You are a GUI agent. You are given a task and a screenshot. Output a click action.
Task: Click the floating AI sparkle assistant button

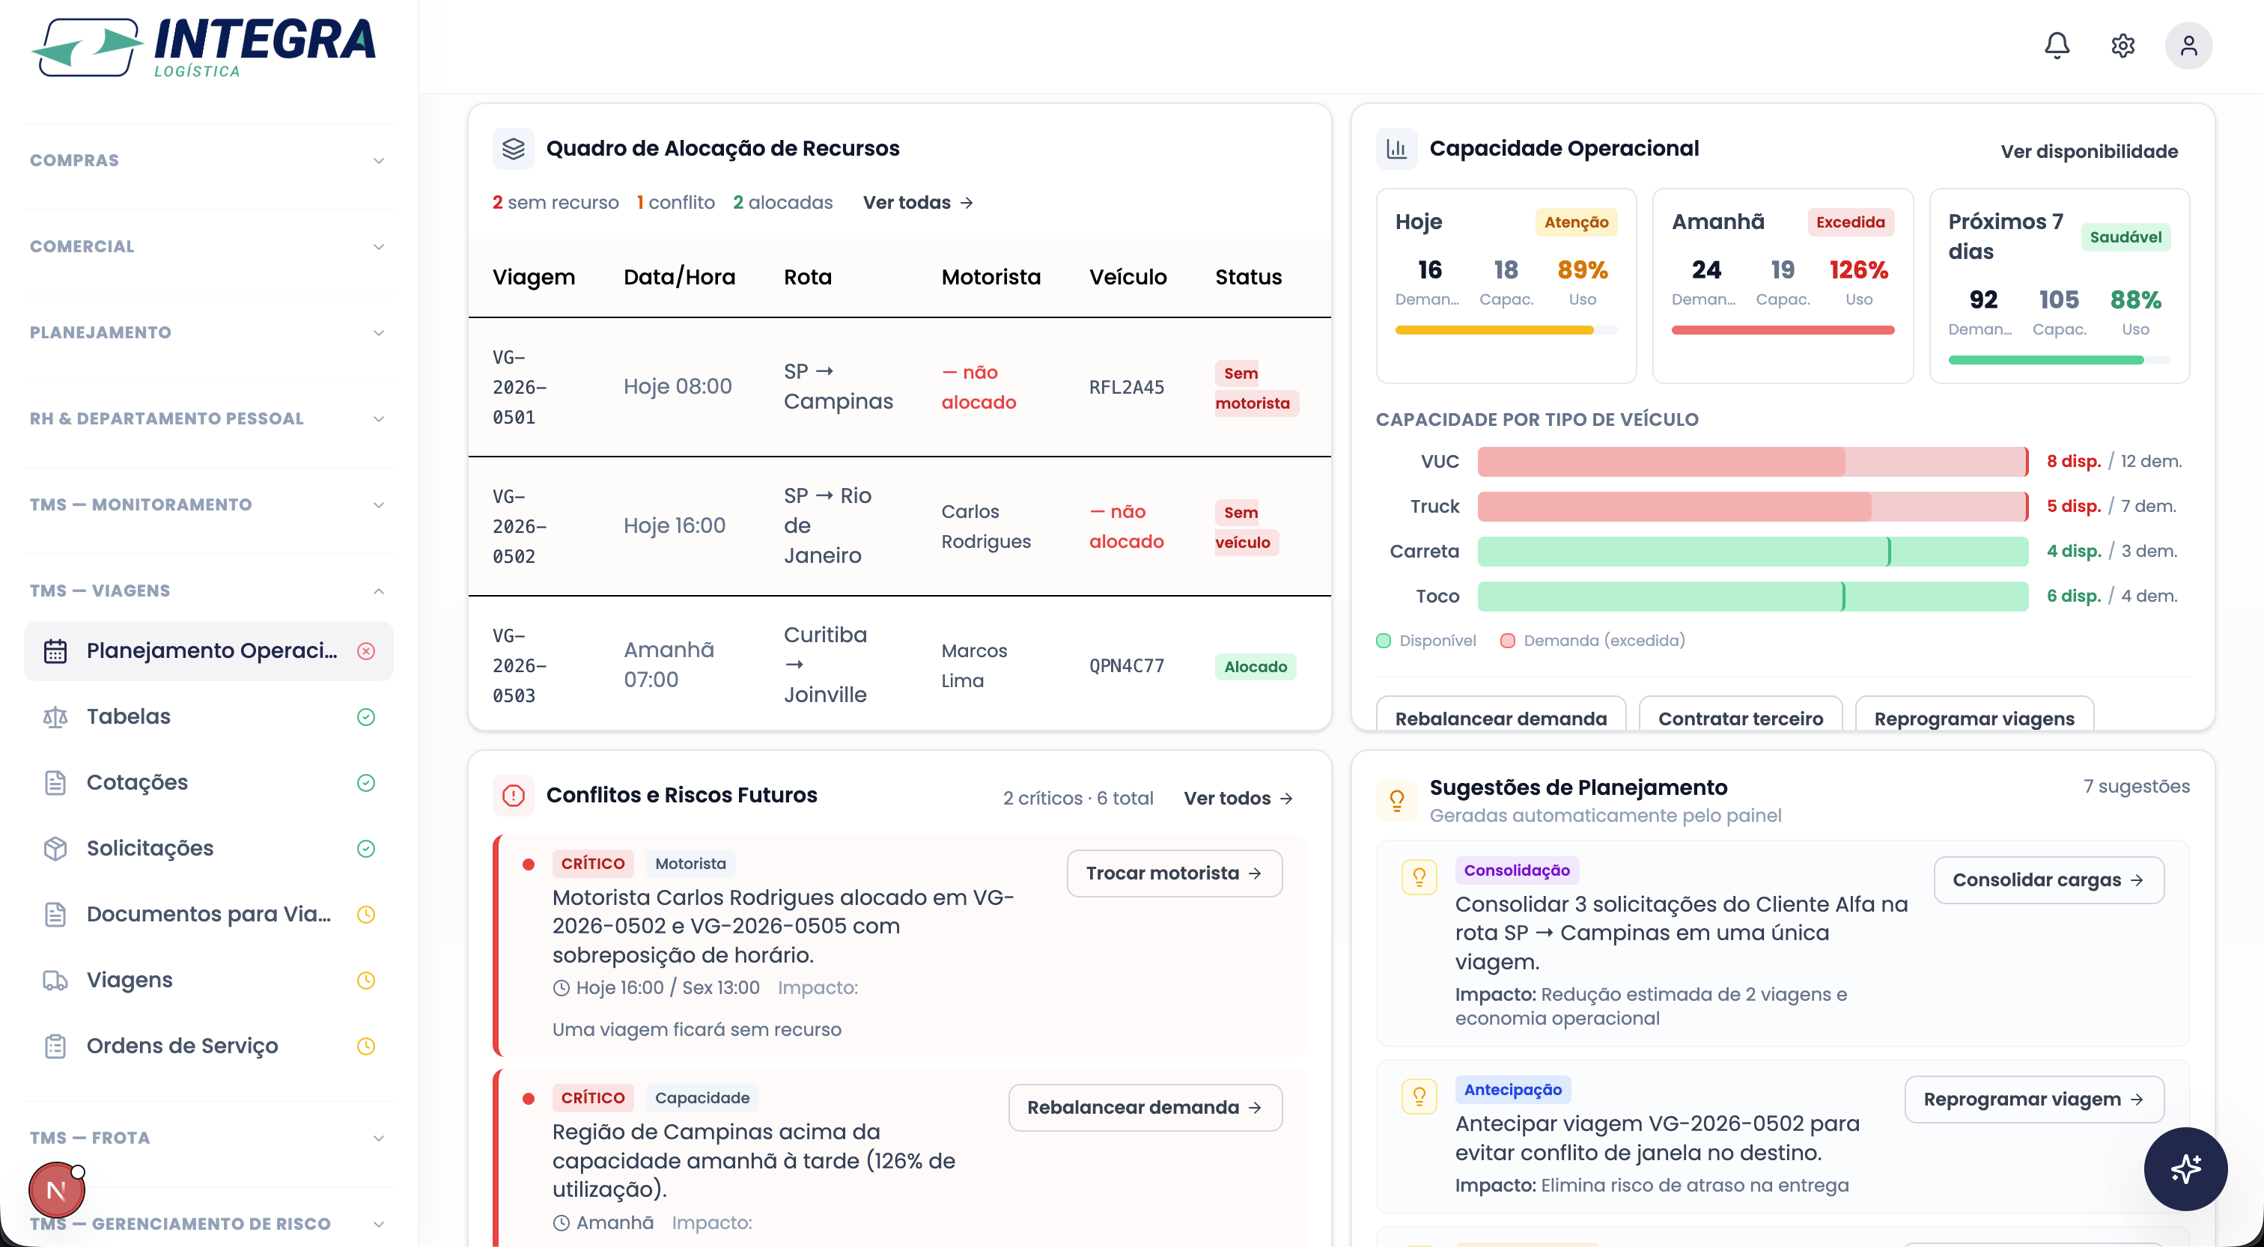2185,1169
